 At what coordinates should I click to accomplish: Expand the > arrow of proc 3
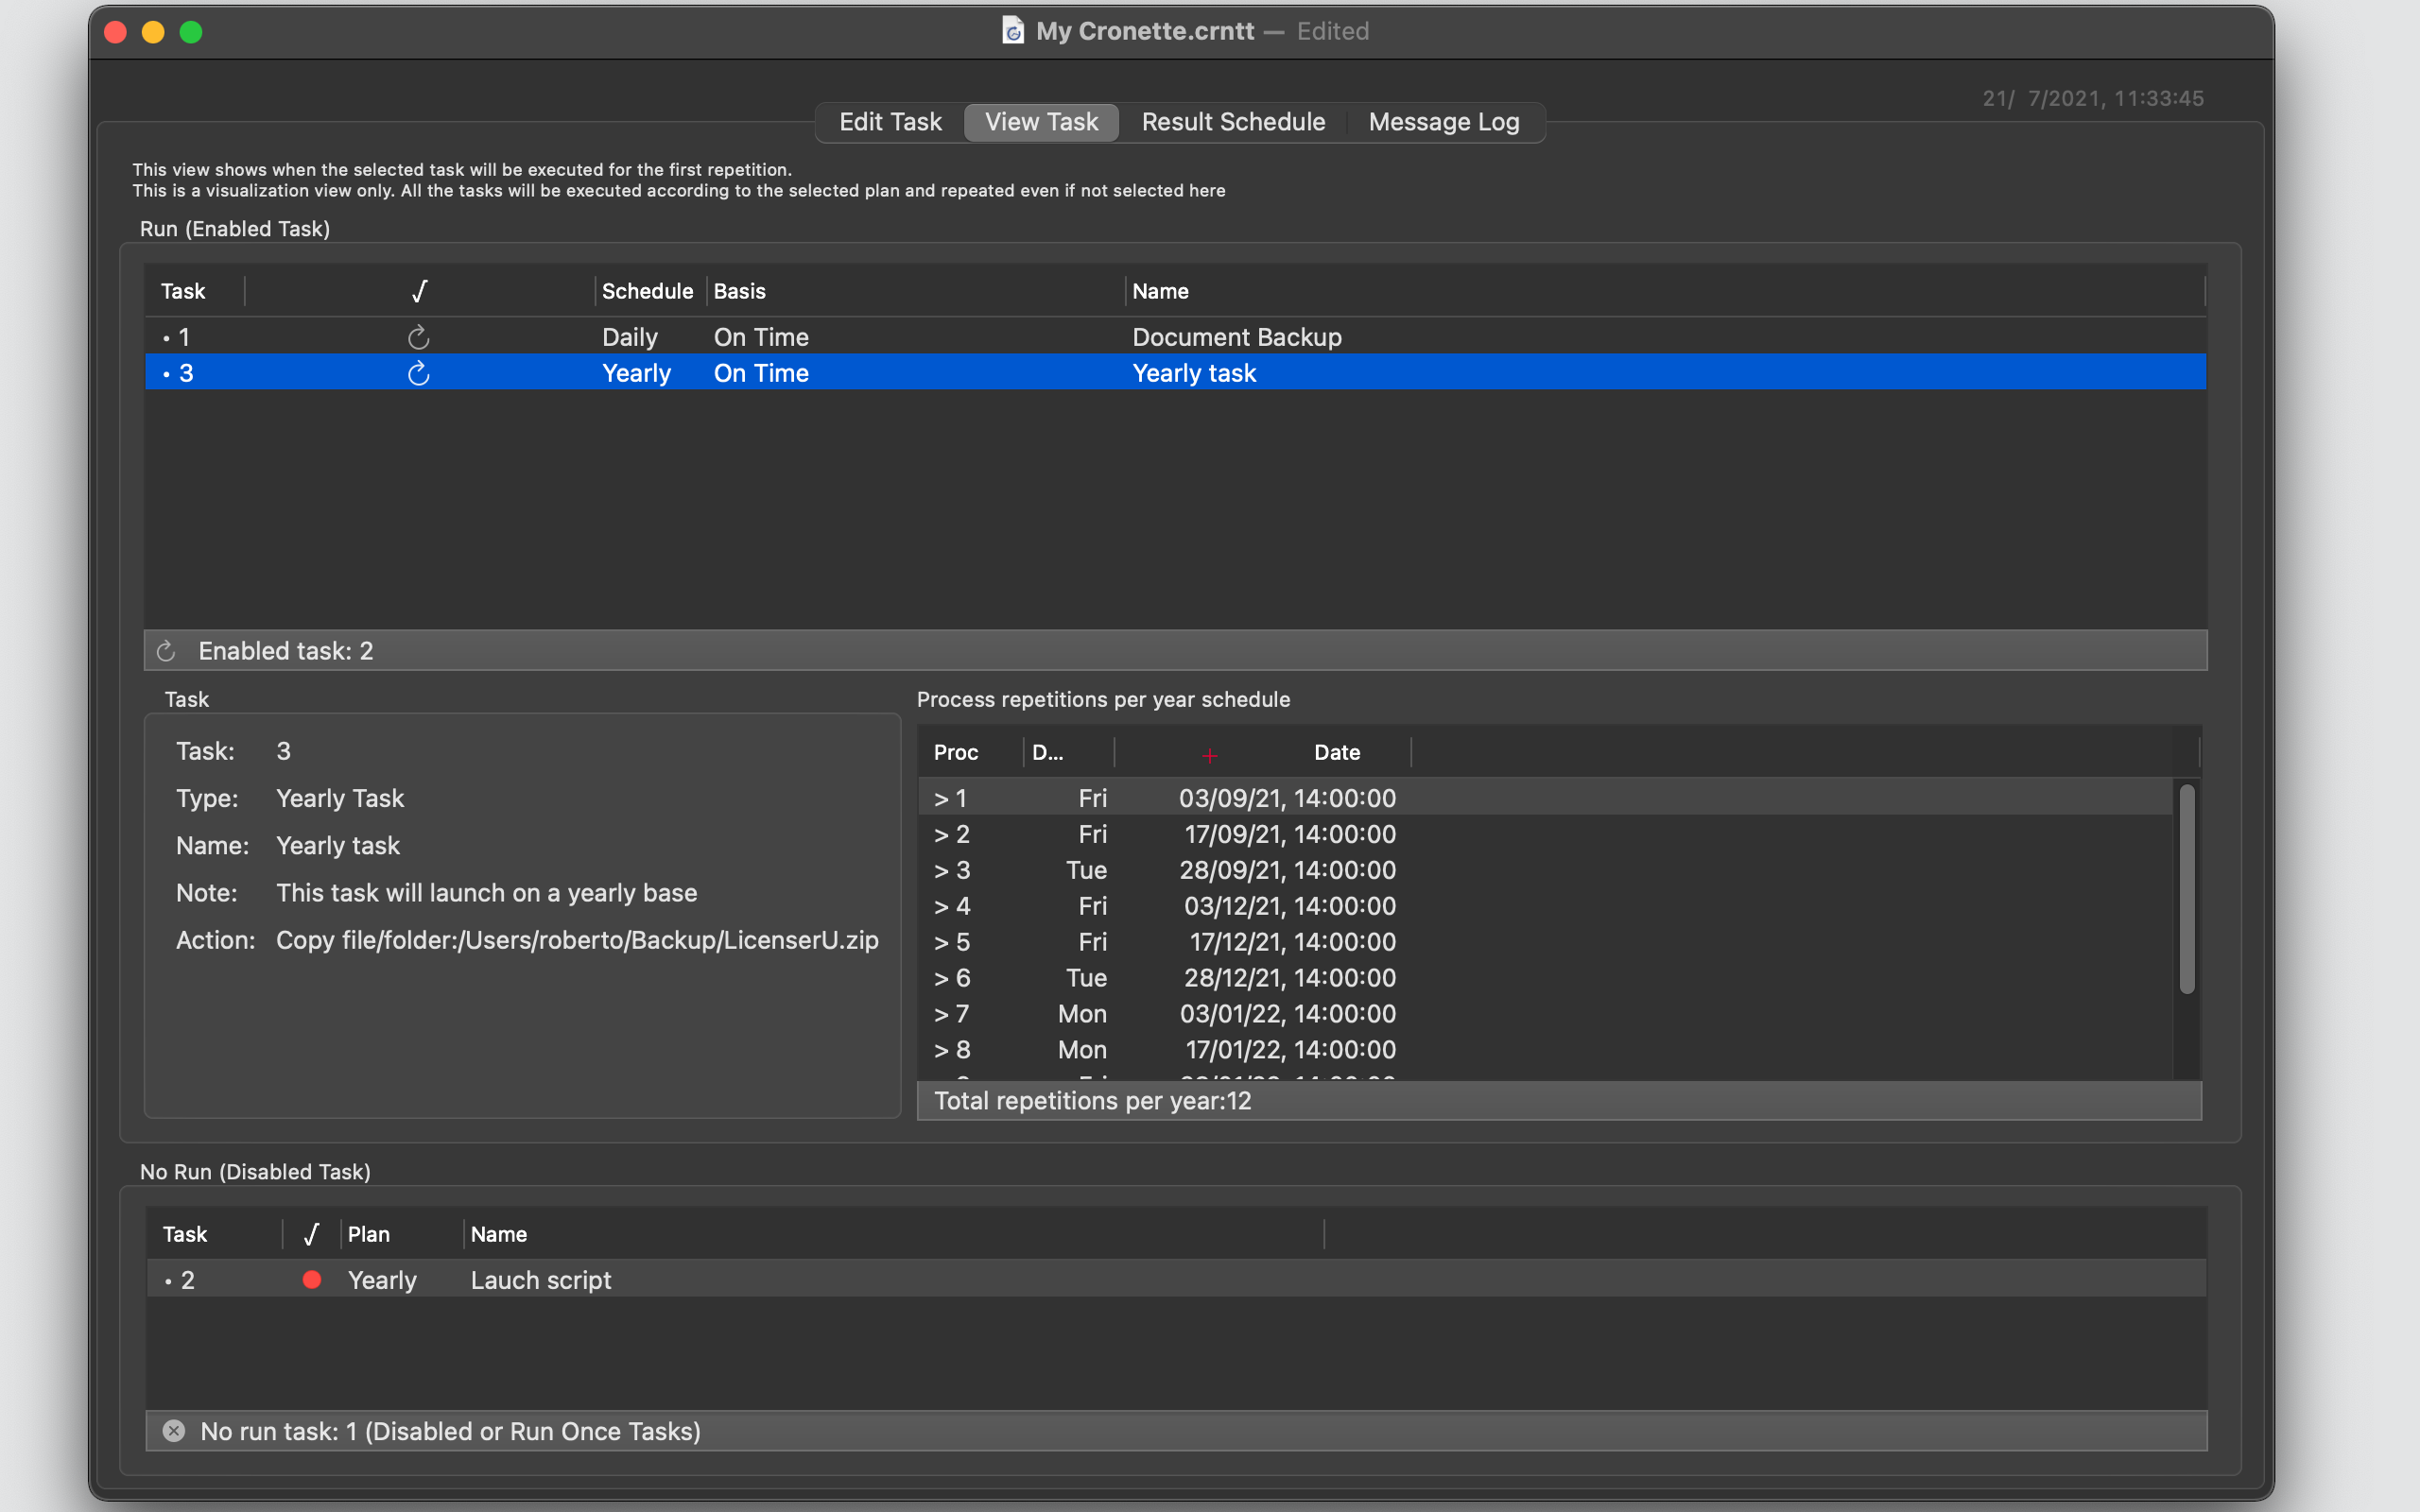941,871
